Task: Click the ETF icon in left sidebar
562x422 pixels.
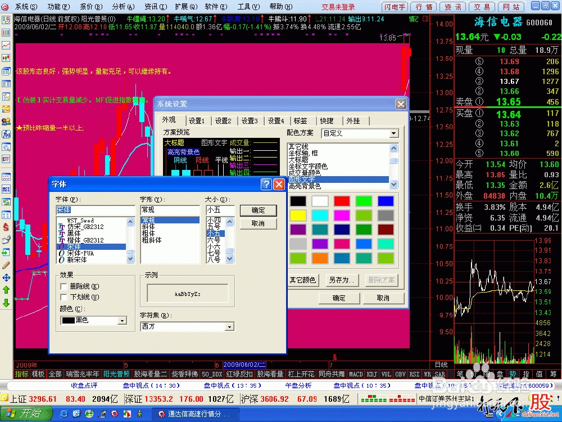Action: point(6,159)
